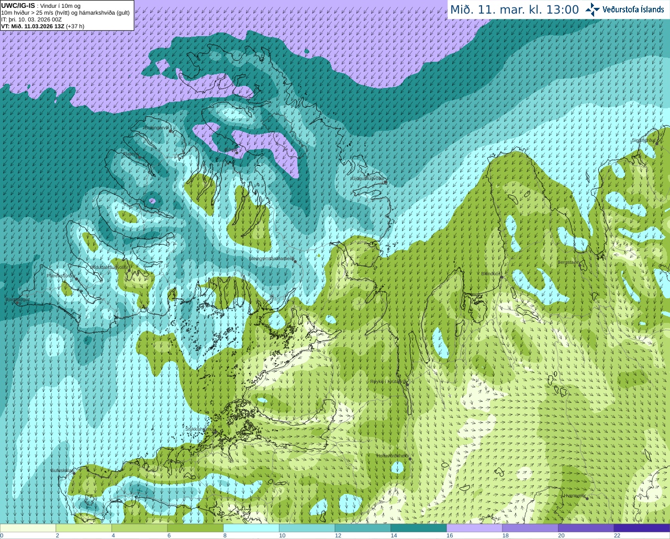Select the 14–16 m/s dark teal legend swatch
Image resolution: width=670 pixels, height=539 pixels.
tap(419, 528)
